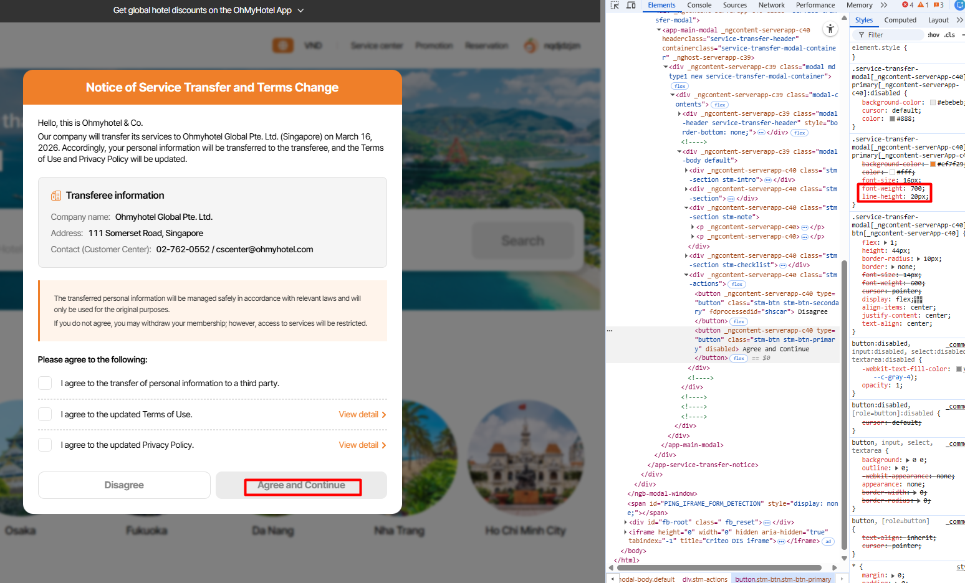Click the ad badge beside Criteo iframe
965x583 pixels.
[x=828, y=541]
